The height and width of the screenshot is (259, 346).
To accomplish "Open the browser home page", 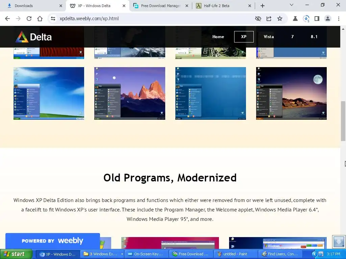I will tap(40, 19).
